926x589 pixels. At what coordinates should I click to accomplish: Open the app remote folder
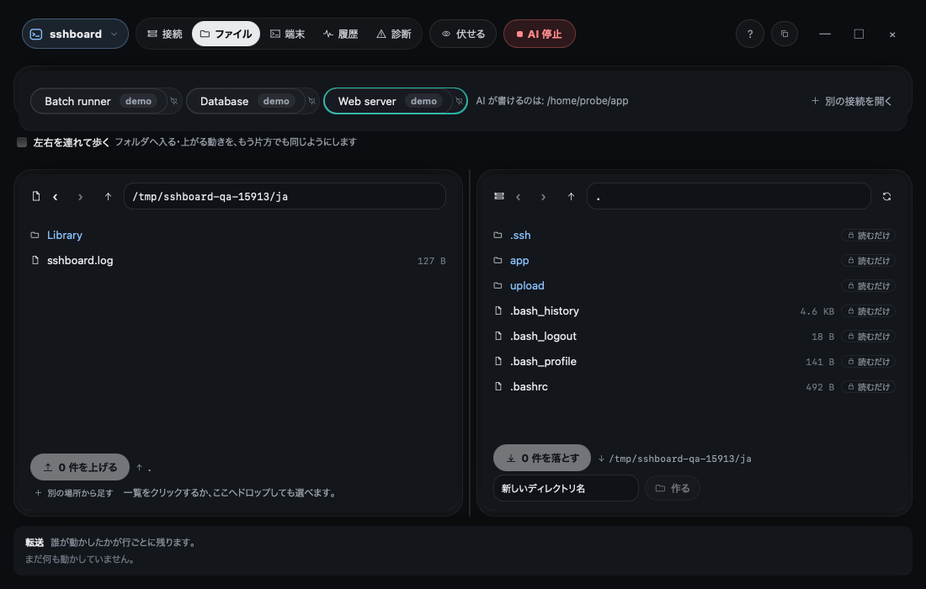pyautogui.click(x=519, y=260)
